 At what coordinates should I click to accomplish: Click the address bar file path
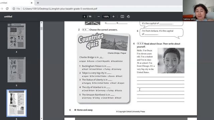(60, 9)
